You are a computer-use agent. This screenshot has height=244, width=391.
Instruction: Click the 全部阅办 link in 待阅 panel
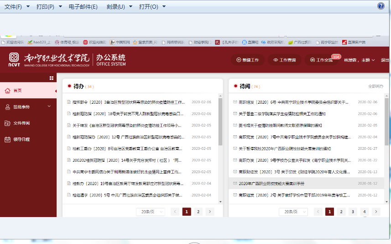375,86
